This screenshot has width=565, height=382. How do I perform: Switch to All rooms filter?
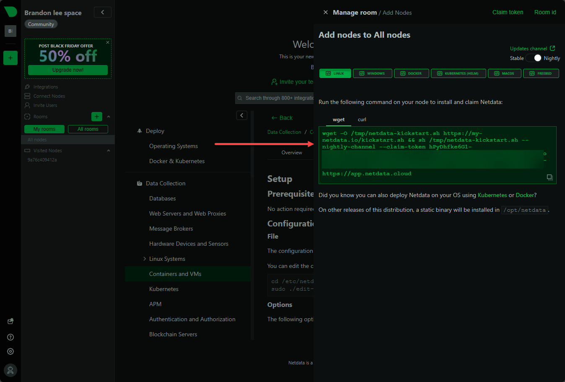pyautogui.click(x=88, y=129)
